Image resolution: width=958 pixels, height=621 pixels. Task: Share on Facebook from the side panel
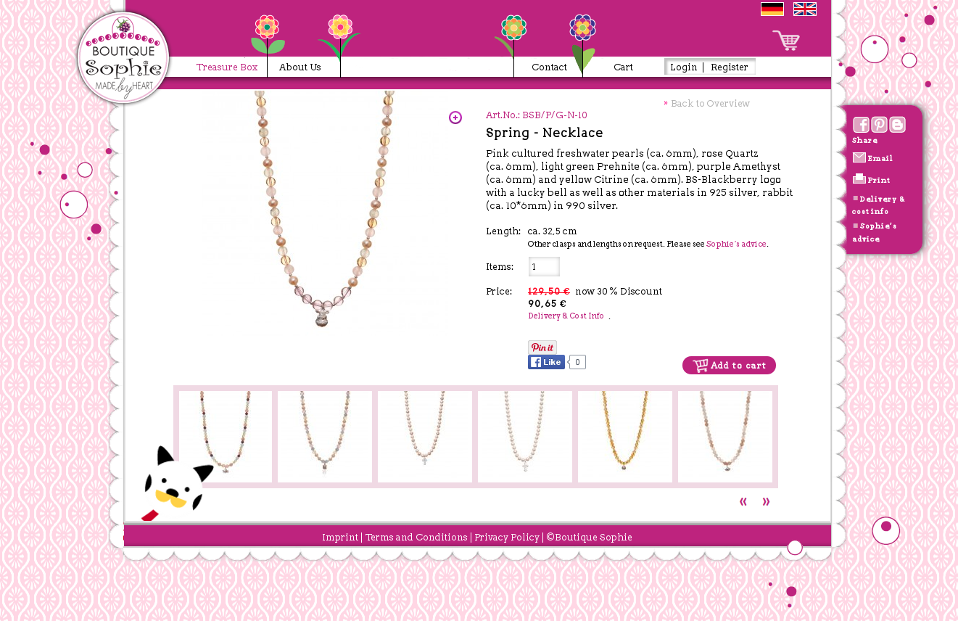tap(861, 125)
